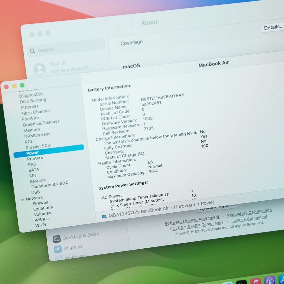Select Fibre Channel in the sidebar
This screenshot has width=284, height=284.
[35, 112]
